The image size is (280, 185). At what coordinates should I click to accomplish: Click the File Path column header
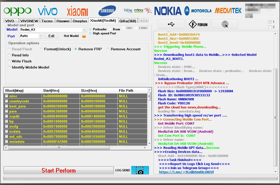(132, 91)
